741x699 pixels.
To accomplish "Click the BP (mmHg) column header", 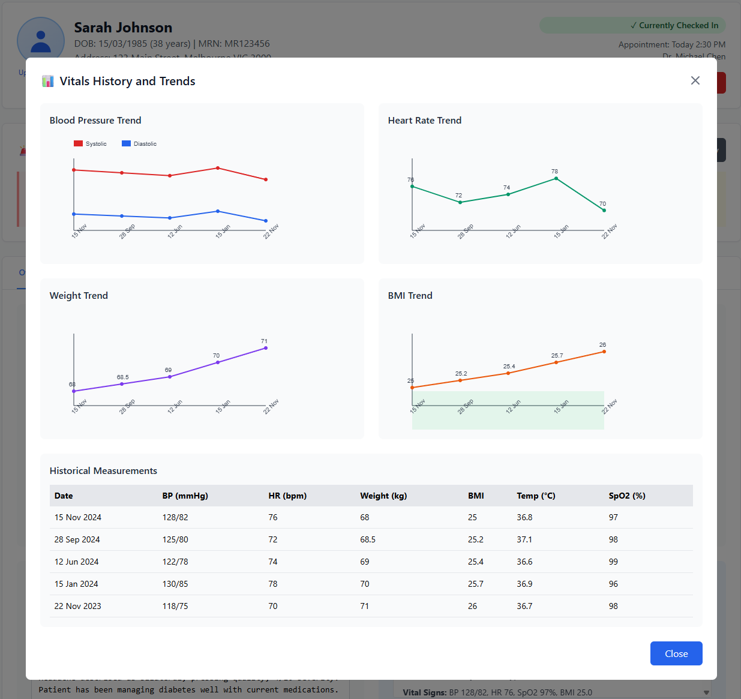I will pos(185,496).
